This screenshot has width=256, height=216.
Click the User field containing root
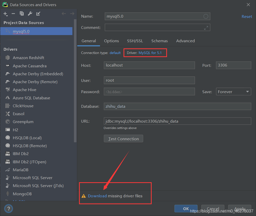[149, 80]
